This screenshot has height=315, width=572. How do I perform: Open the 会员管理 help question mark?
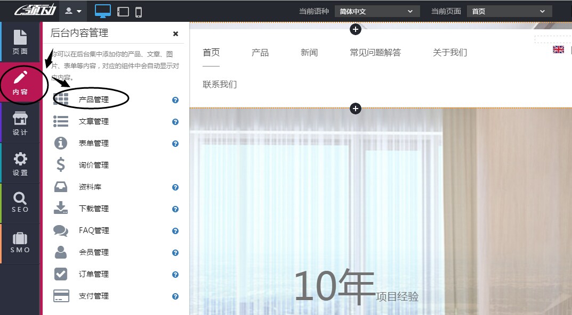pos(175,252)
